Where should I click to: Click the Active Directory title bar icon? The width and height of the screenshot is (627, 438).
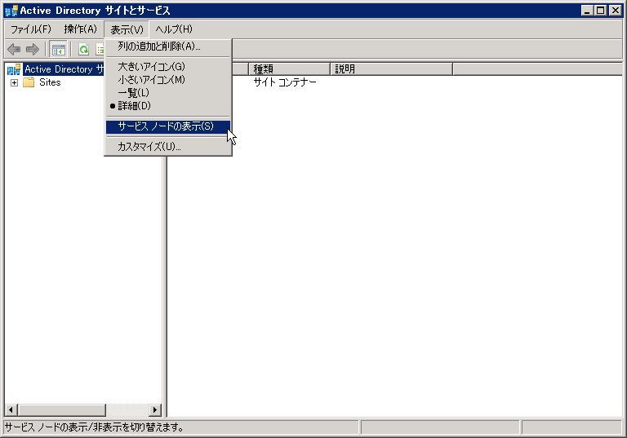(11, 11)
